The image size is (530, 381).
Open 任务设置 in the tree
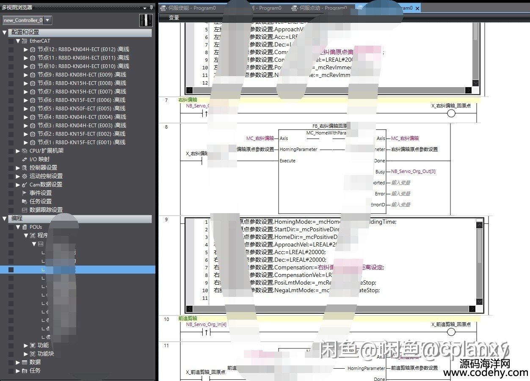40,202
